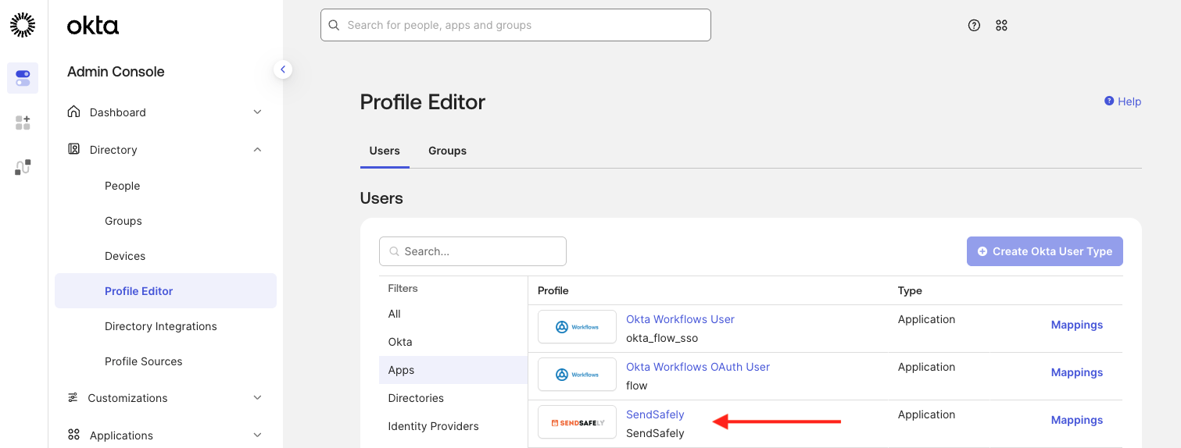Viewport: 1181px width, 448px height.
Task: Click the Profile column header
Action: (553, 290)
